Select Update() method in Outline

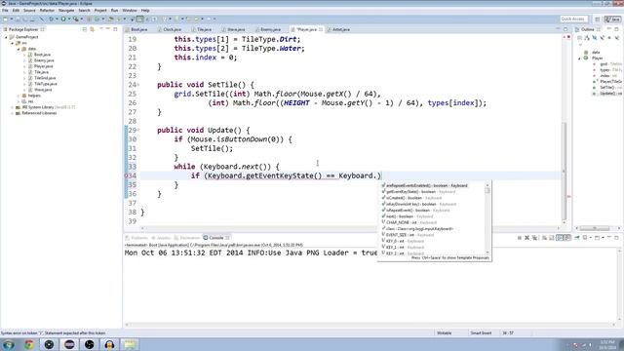[607, 94]
